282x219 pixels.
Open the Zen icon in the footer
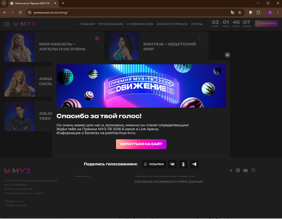(x=238, y=171)
